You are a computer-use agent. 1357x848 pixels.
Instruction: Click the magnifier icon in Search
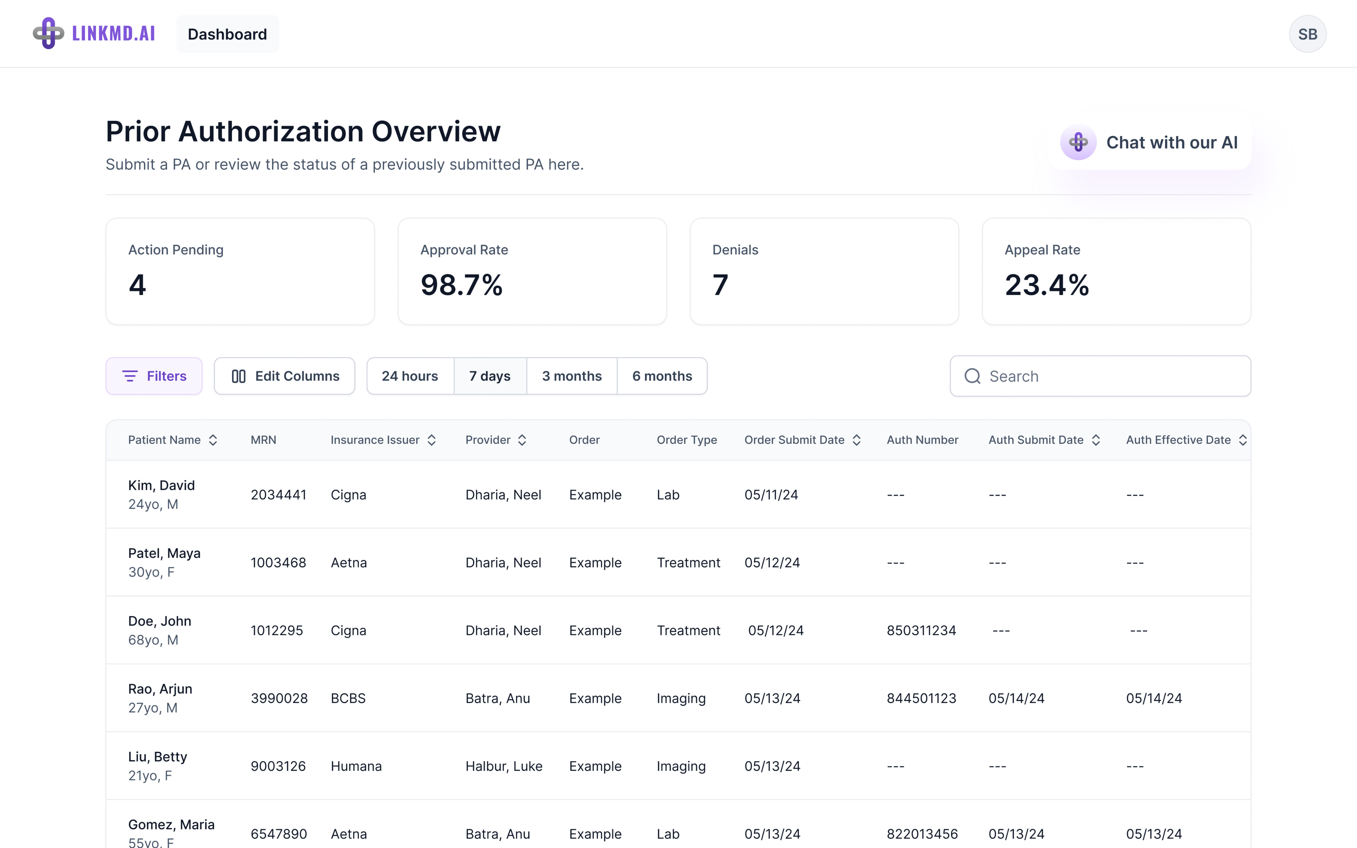(x=972, y=376)
